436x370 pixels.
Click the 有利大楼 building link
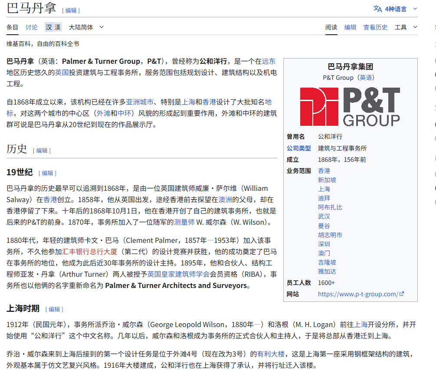271,354
